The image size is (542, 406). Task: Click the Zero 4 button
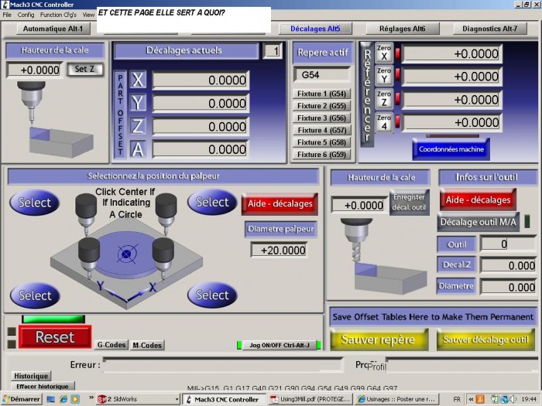pos(384,122)
